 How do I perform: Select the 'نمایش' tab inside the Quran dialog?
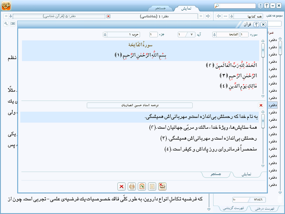pos(246,174)
